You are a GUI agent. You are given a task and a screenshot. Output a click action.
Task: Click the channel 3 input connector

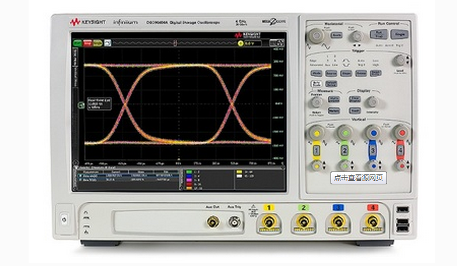338,223
